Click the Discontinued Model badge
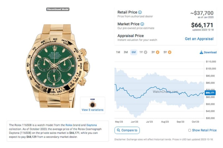Viewport: 223px width, 148px height. point(58,9)
